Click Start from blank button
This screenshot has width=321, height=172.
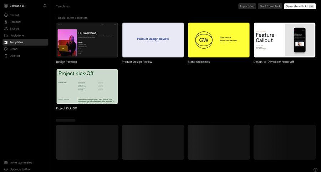[270, 6]
